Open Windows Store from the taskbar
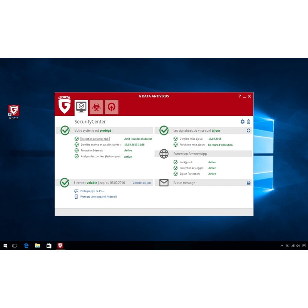Image resolution: width=308 pixels, height=308 pixels. point(49,246)
